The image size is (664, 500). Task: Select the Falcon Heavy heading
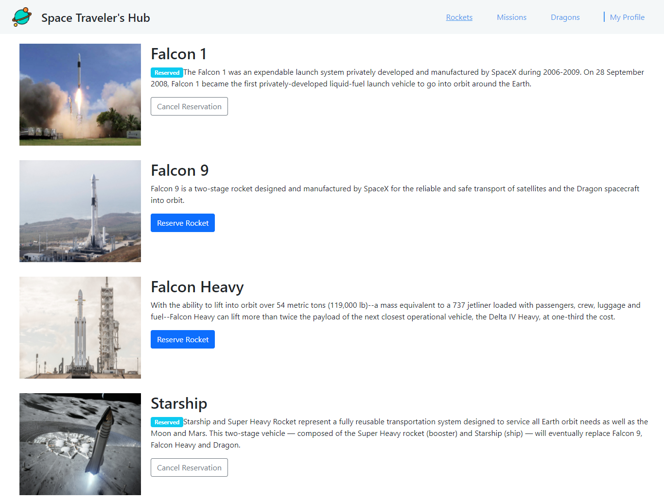pyautogui.click(x=197, y=287)
